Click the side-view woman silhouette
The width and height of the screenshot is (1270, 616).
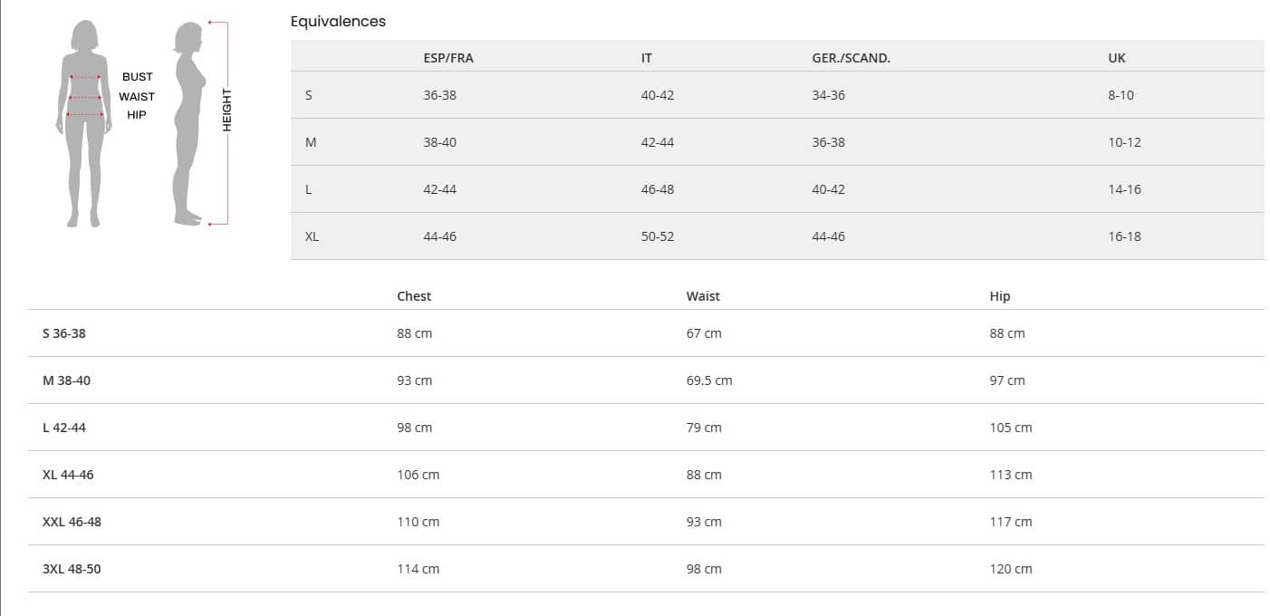pyautogui.click(x=188, y=122)
